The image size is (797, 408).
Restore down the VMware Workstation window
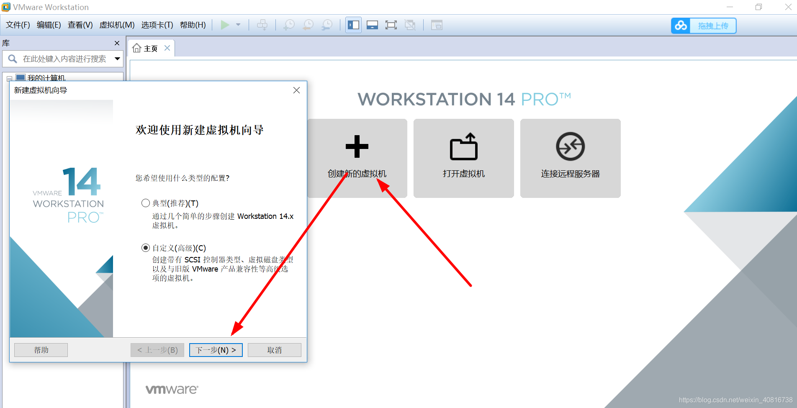(x=758, y=7)
